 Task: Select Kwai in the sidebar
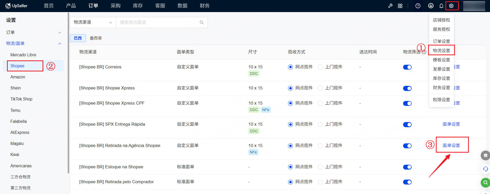coord(15,154)
